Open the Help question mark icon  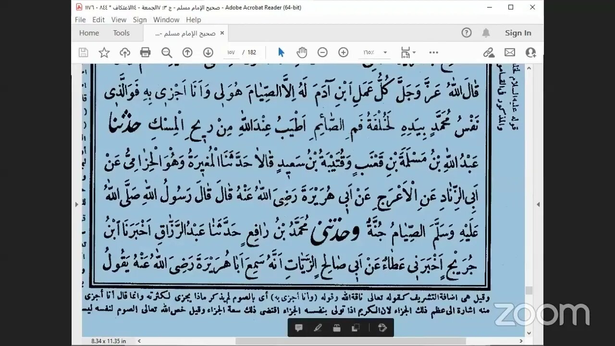pos(467,33)
